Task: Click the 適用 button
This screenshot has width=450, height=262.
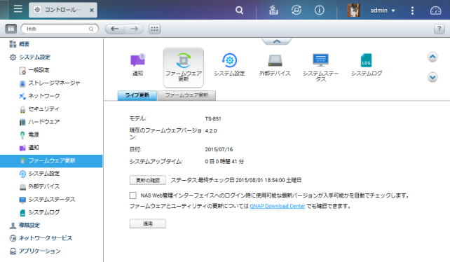Action: pos(147,223)
